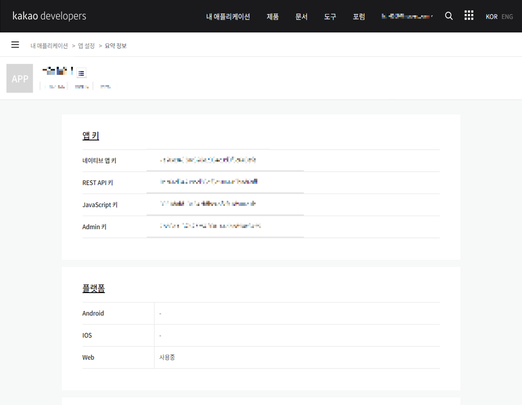This screenshot has height=405, width=522.
Task: Open the 제품 menu
Action: coord(273,17)
